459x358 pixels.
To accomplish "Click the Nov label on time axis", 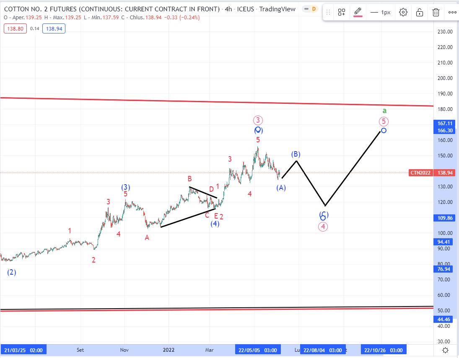I will click(124, 350).
